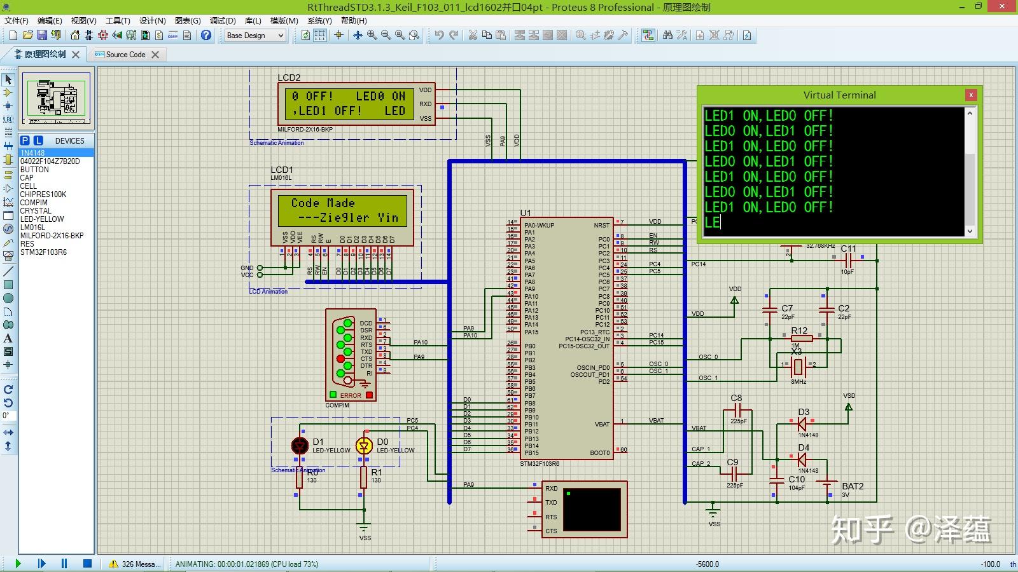The width and height of the screenshot is (1018, 572).
Task: Open the Help question mark icon
Action: tap(206, 36)
